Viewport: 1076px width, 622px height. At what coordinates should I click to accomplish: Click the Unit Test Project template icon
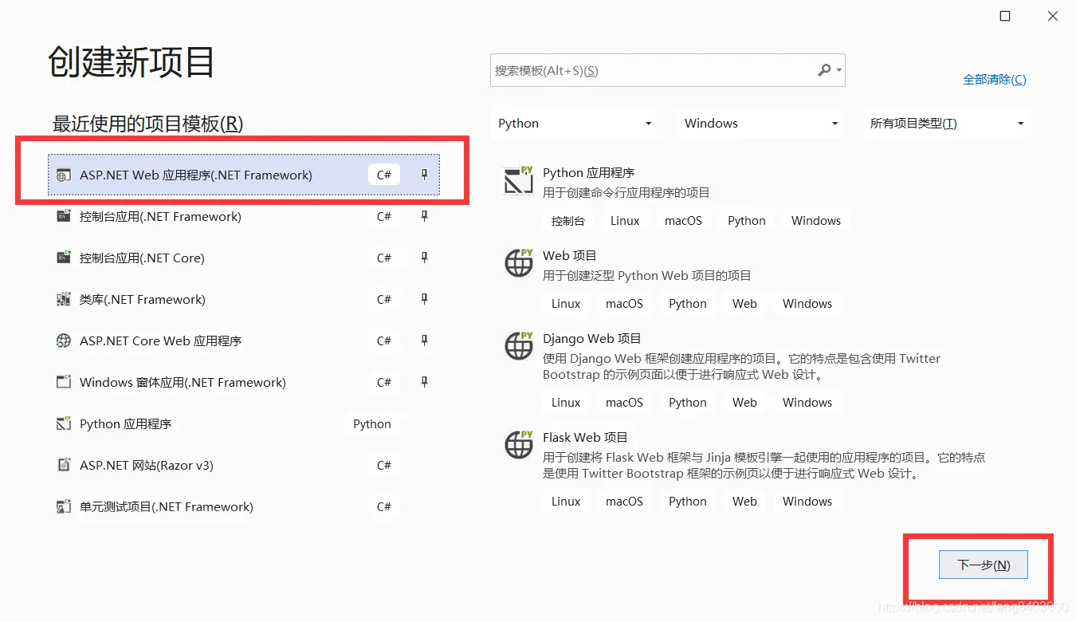[x=64, y=506]
